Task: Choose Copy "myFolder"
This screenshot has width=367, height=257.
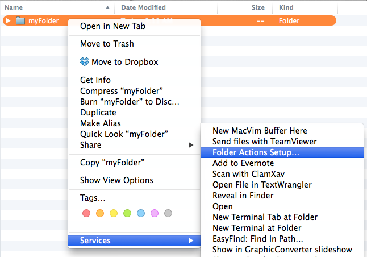Action: pyautogui.click(x=134, y=163)
